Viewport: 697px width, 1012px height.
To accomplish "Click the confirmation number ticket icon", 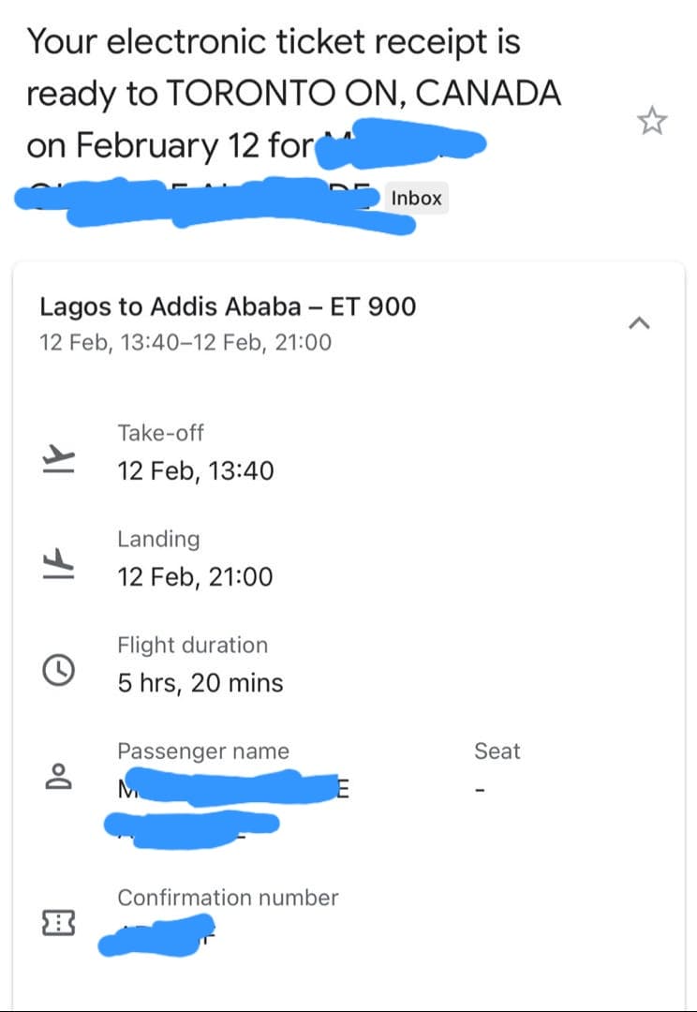I will pos(58,923).
